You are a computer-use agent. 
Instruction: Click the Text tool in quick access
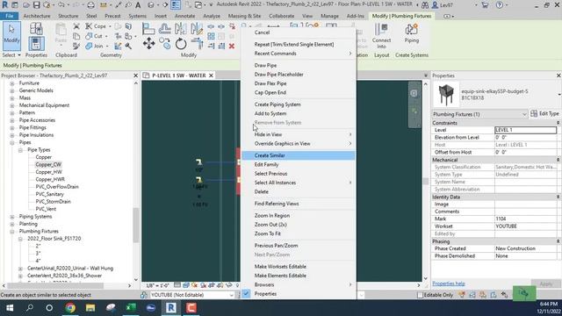pyautogui.click(x=138, y=5)
